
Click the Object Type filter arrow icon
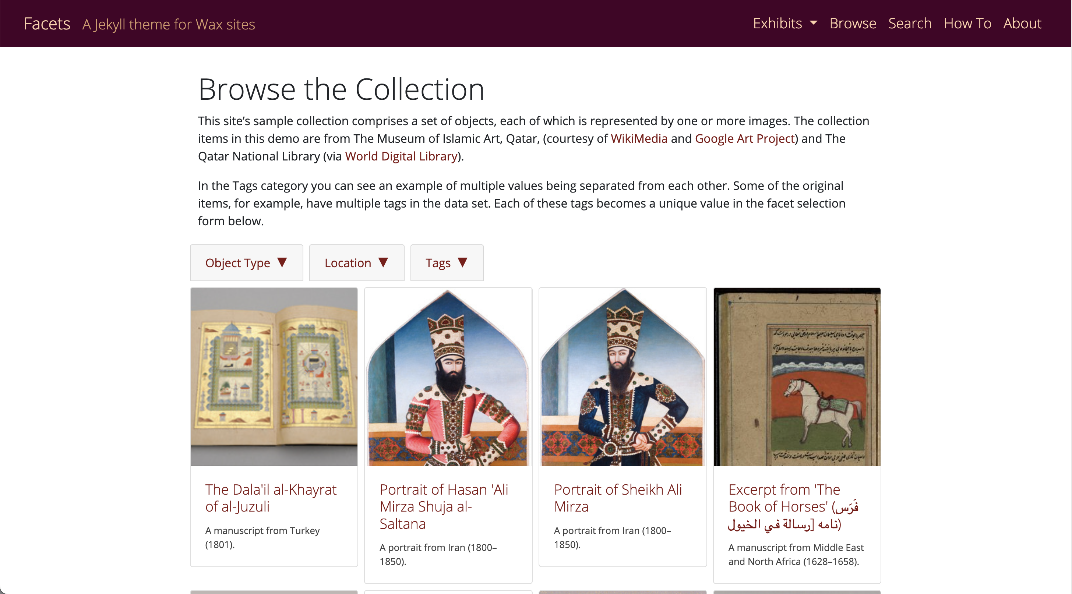click(x=283, y=262)
